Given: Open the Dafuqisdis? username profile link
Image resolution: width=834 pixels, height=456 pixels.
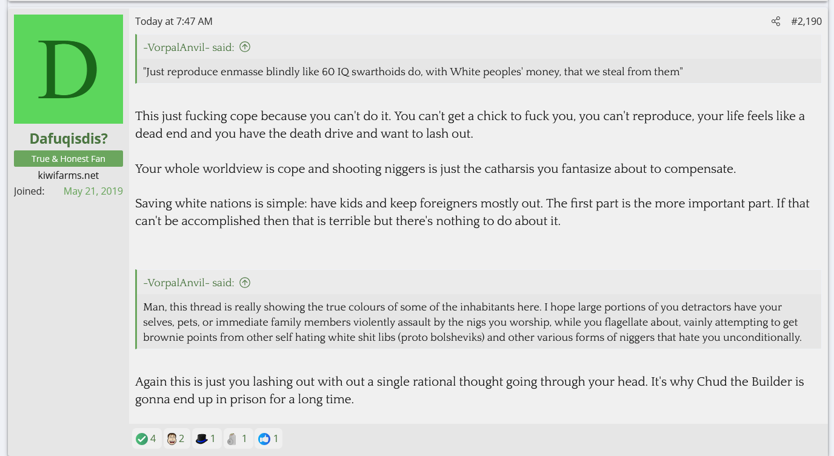Looking at the screenshot, I should tap(68, 139).
